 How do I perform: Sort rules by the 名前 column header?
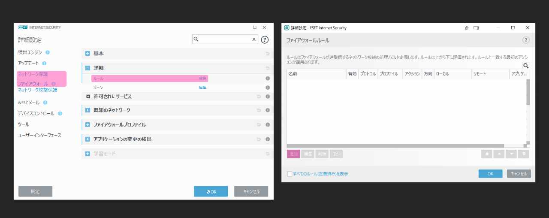point(316,74)
